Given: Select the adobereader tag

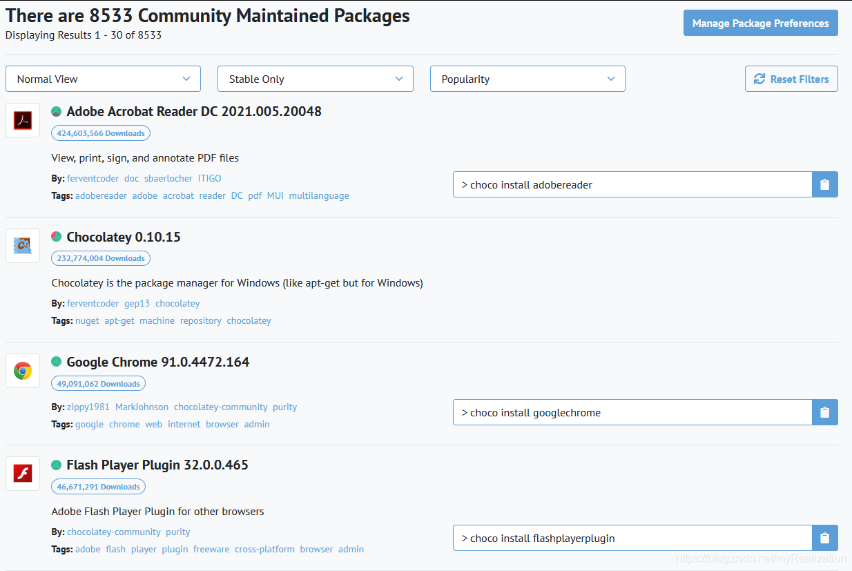Looking at the screenshot, I should [101, 195].
